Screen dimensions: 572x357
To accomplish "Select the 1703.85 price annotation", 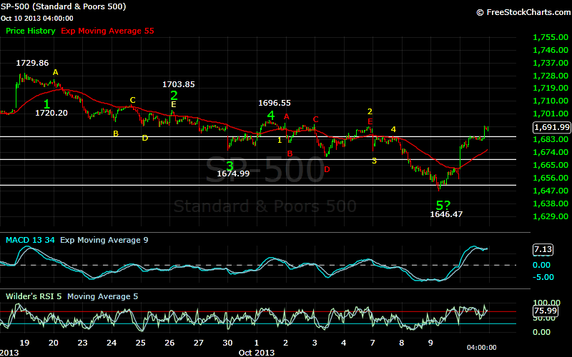I will 178,84.
